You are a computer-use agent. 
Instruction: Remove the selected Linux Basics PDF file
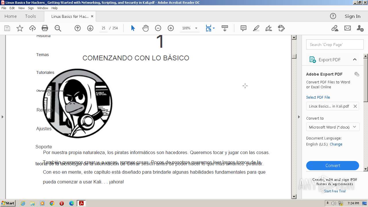(355, 106)
